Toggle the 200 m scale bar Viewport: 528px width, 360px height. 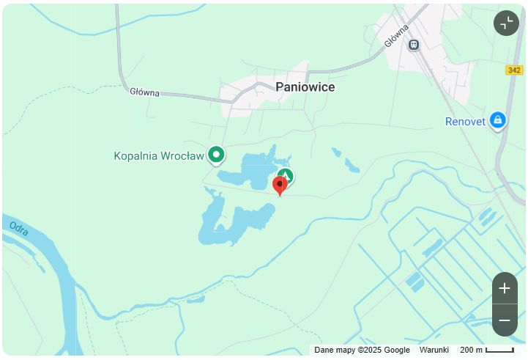tap(486, 350)
